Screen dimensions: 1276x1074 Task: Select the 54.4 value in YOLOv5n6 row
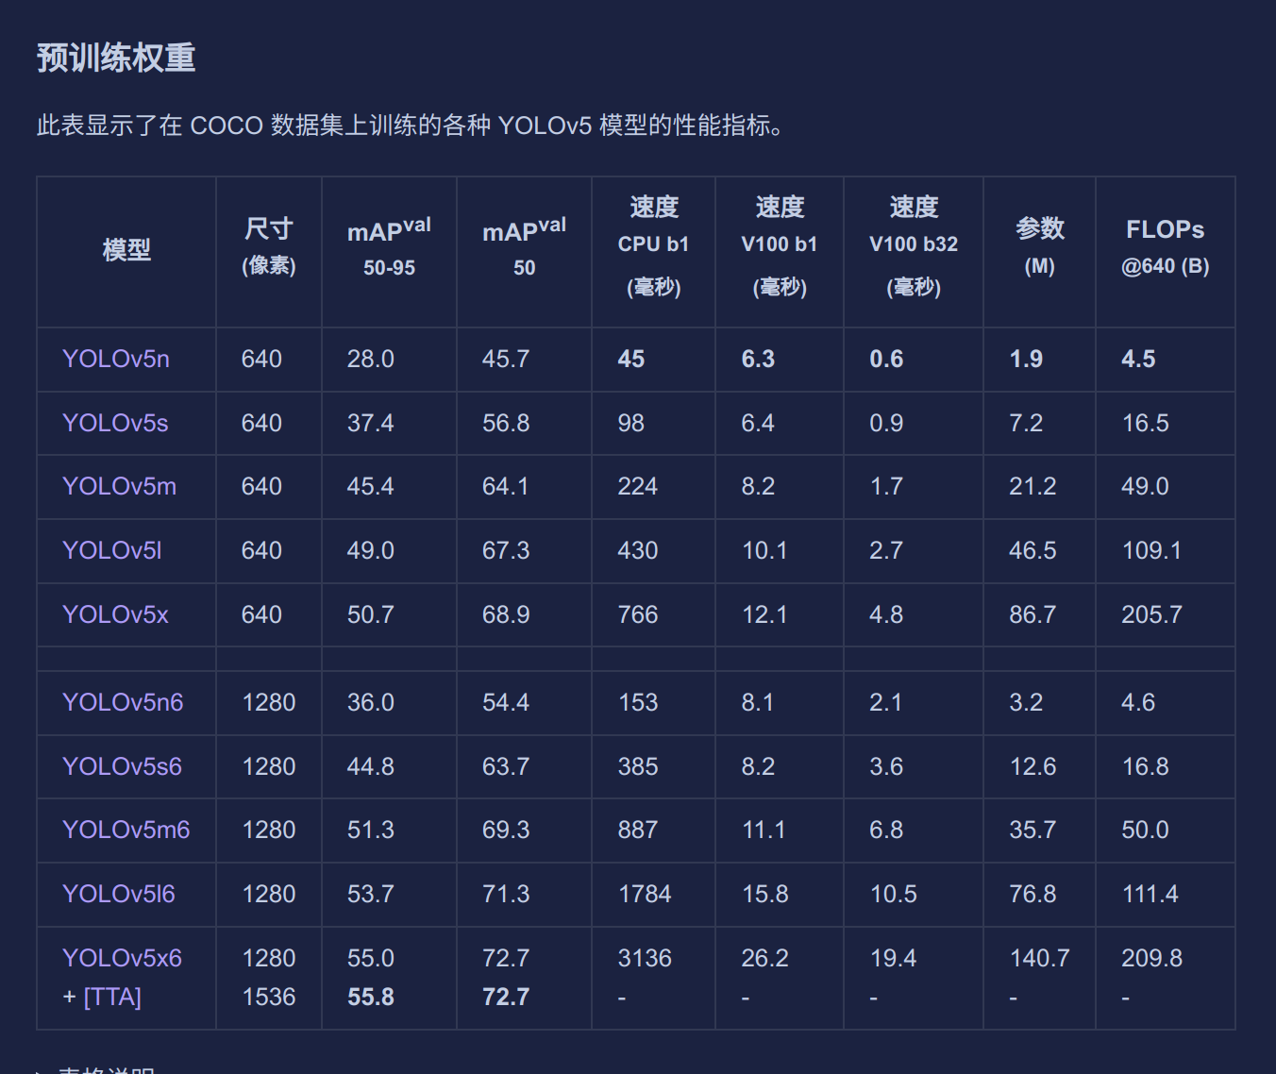click(506, 702)
